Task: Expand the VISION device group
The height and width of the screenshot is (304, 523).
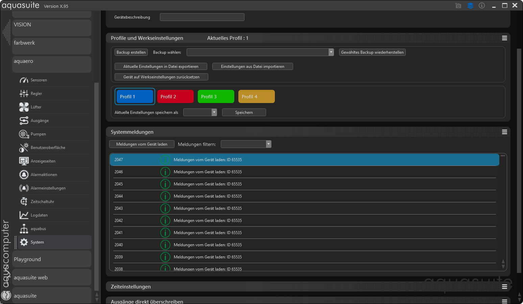Action: coord(52,28)
